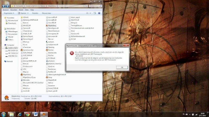Image resolution: width=209 pixels, height=117 pixels.
Task: Open the Extra menu
Action: (27, 10)
